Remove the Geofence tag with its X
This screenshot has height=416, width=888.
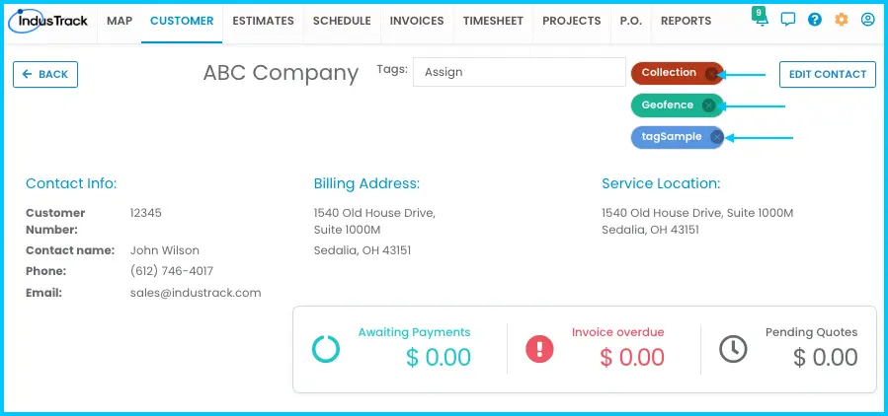point(708,105)
